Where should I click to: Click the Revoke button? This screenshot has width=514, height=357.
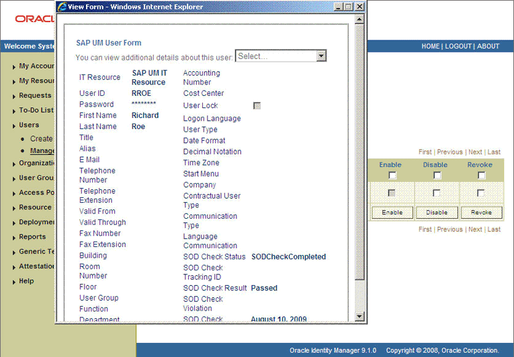[x=481, y=213]
